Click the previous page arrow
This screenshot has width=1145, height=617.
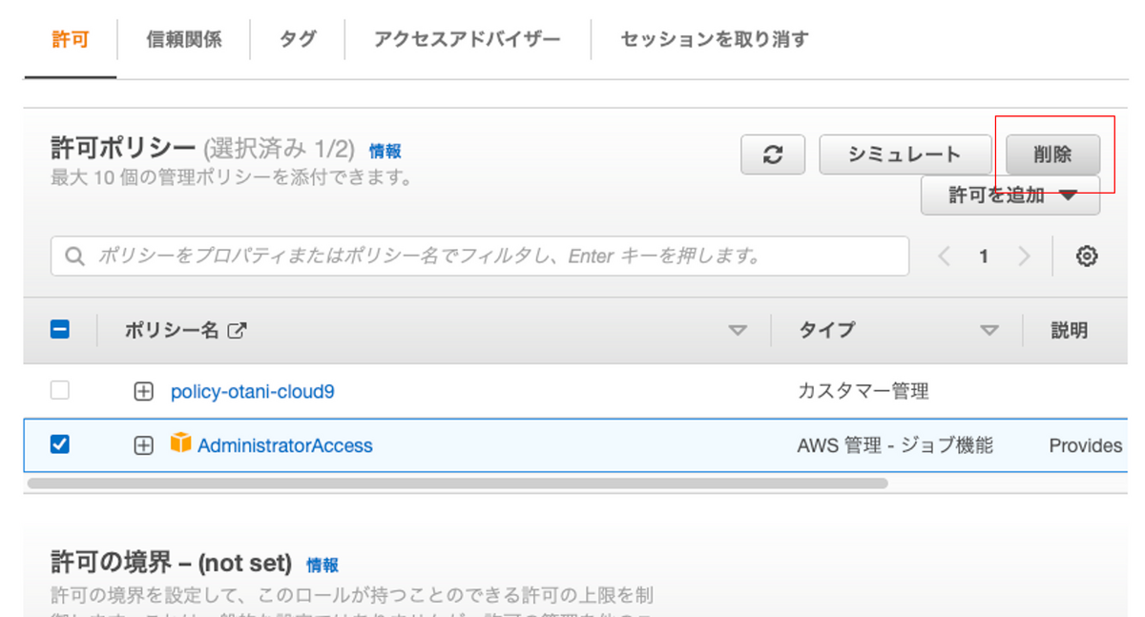945,256
